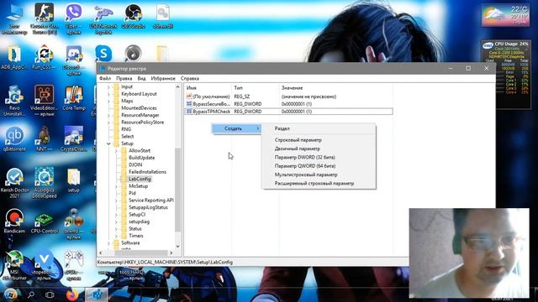This screenshot has height=302, width=538.
Task: Select the BypassSecureBoot value row
Action: point(289,104)
